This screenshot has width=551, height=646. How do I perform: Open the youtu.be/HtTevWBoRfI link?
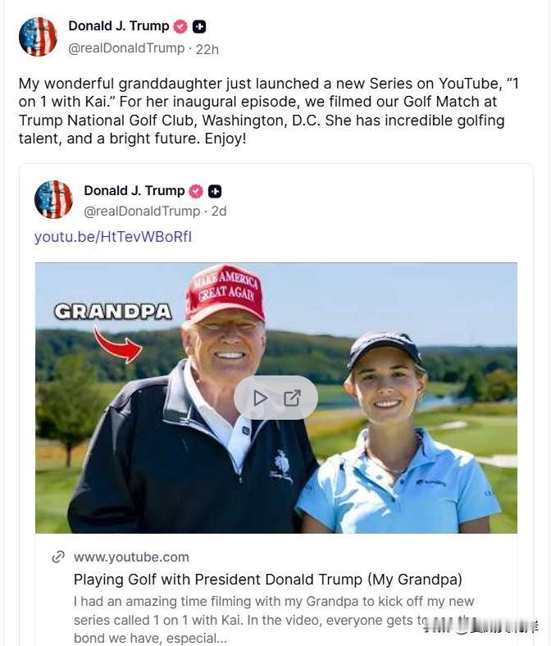point(113,237)
